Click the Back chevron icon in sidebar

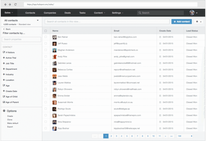coord(4,29)
